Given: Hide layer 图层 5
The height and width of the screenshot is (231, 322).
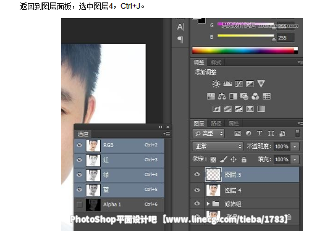Looking at the screenshot, I should pos(197,175).
